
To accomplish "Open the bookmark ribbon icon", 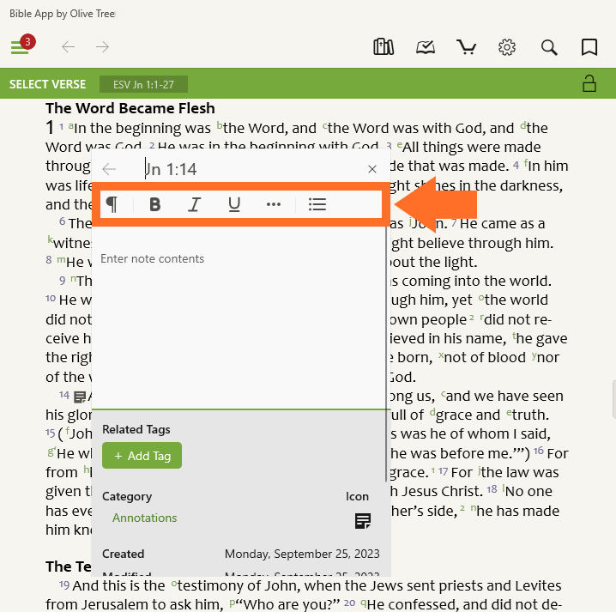I will pyautogui.click(x=589, y=47).
